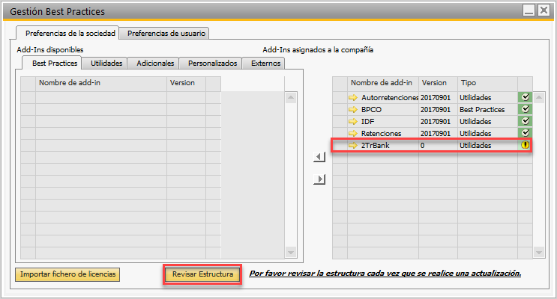
Task: Open the Preferencias de usuario tab
Action: coord(165,34)
